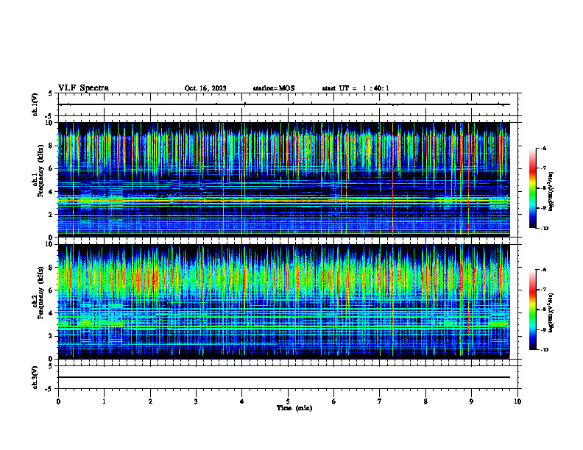This screenshot has width=583, height=450.
Task: Click the ch.2 spectrogram panel
Action: (x=284, y=301)
